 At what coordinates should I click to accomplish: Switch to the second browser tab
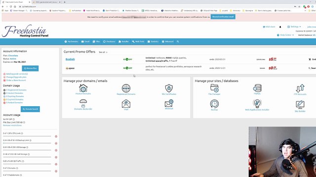46,2
